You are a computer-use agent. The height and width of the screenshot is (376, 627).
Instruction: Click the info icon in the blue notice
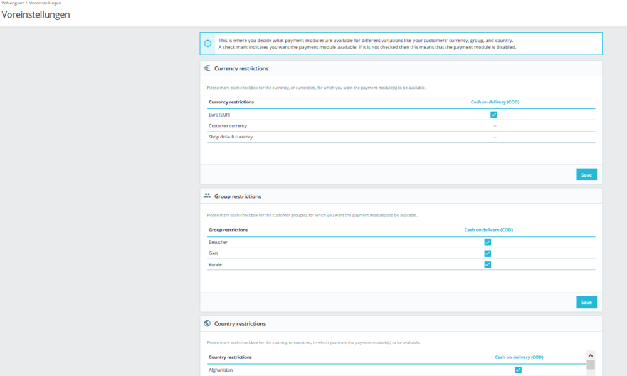(x=208, y=44)
